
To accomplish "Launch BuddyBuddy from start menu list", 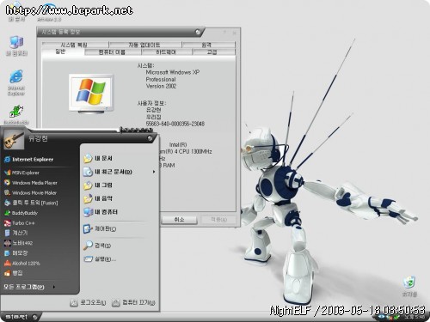I will tap(21, 213).
